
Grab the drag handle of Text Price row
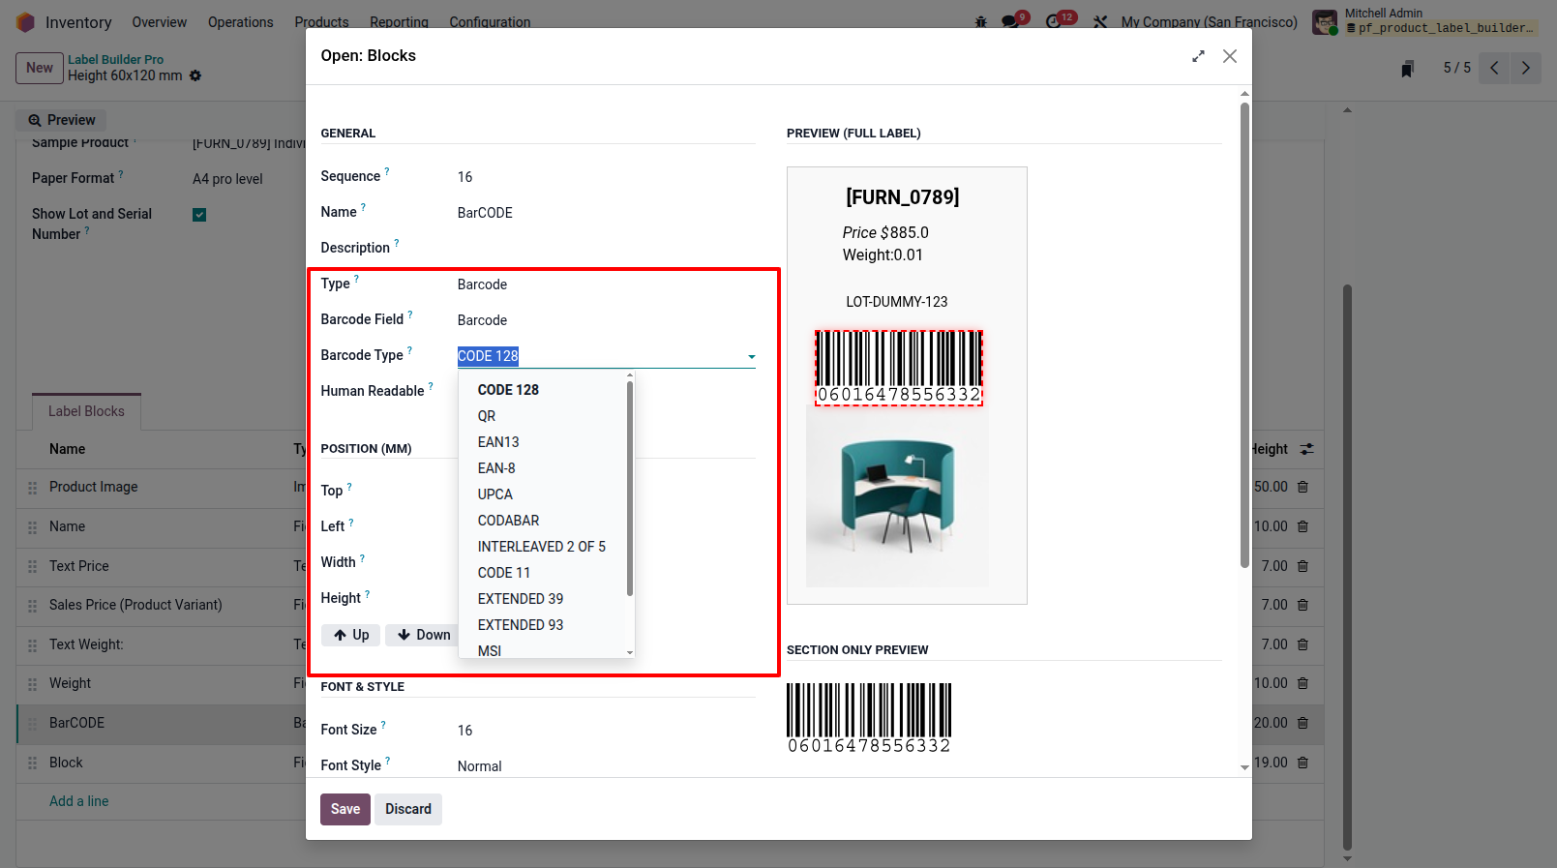[x=33, y=567]
